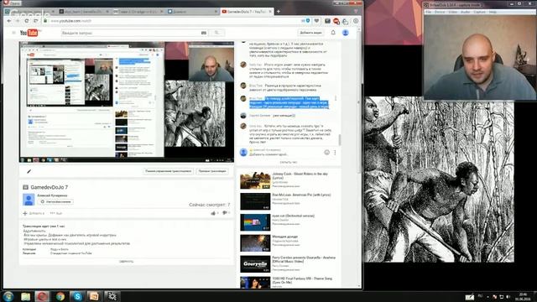Open Capture menu in the capture window

click(479, 12)
